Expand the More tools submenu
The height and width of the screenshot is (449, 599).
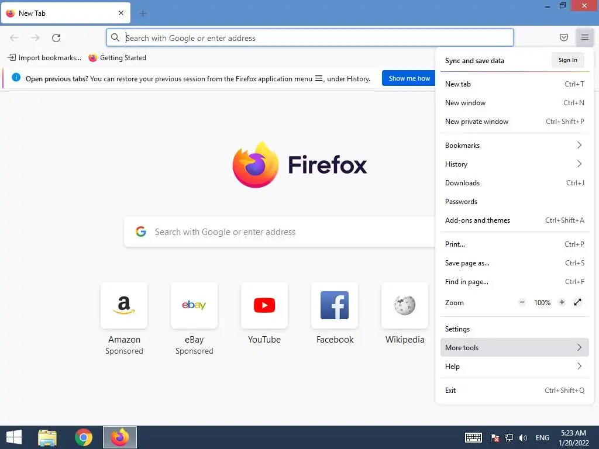(x=515, y=347)
